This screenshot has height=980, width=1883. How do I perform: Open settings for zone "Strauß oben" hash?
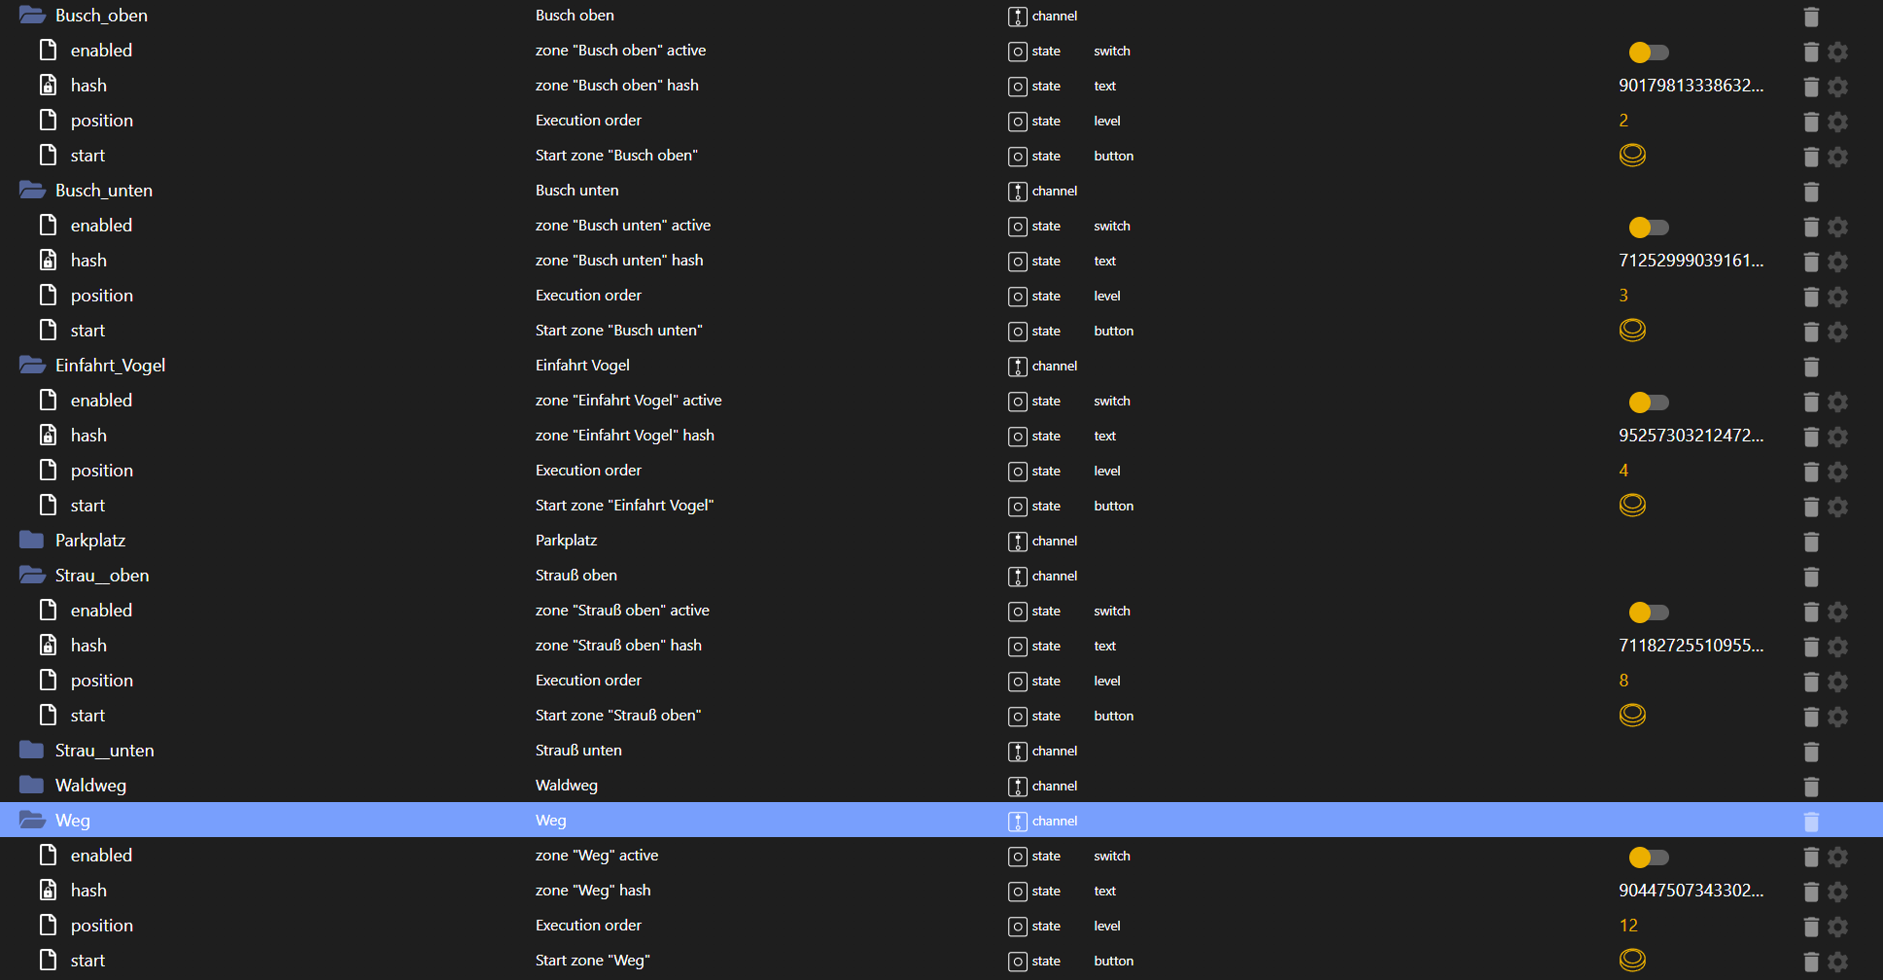click(x=1837, y=647)
